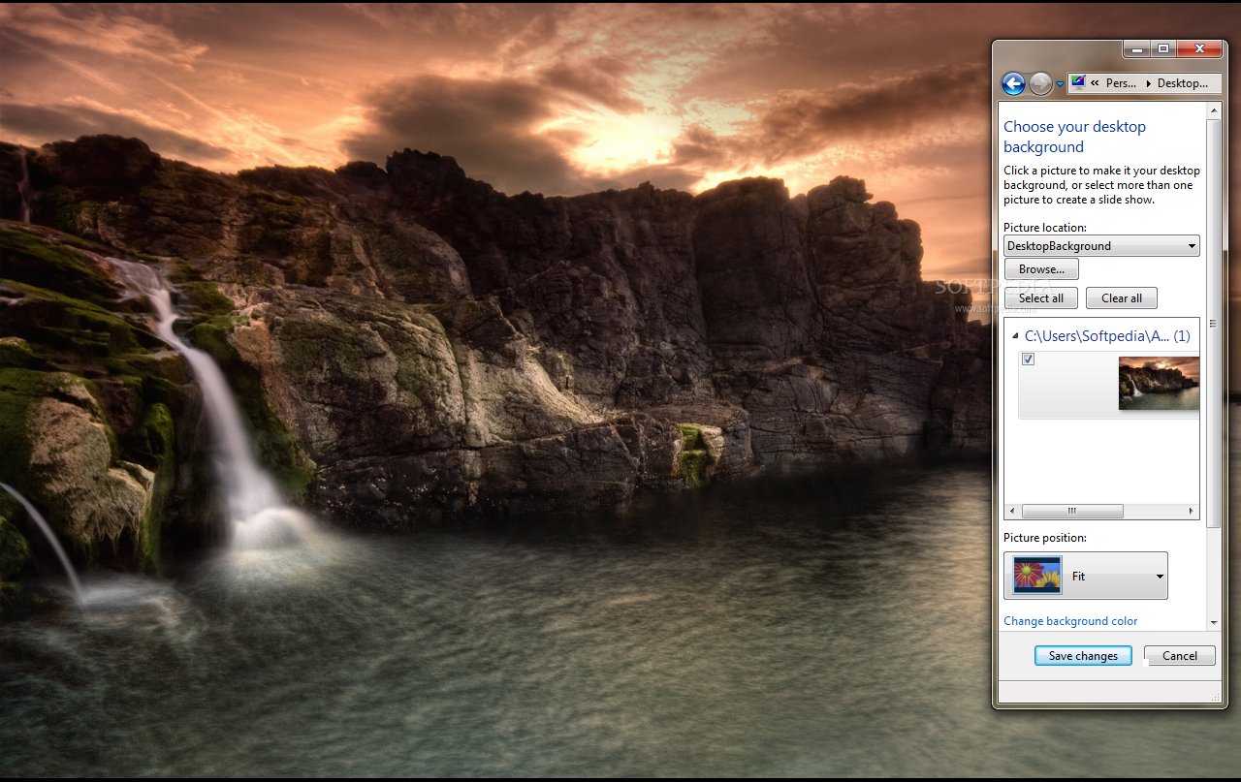Open the Picture position 'Fit' dropdown
The image size is (1241, 782).
(1086, 576)
